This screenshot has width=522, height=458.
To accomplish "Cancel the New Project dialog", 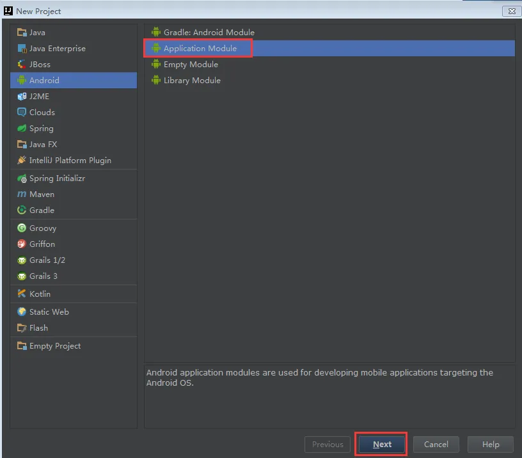I will (x=436, y=445).
